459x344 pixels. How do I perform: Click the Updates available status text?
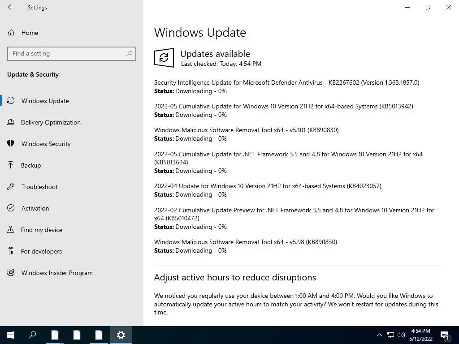215,54
